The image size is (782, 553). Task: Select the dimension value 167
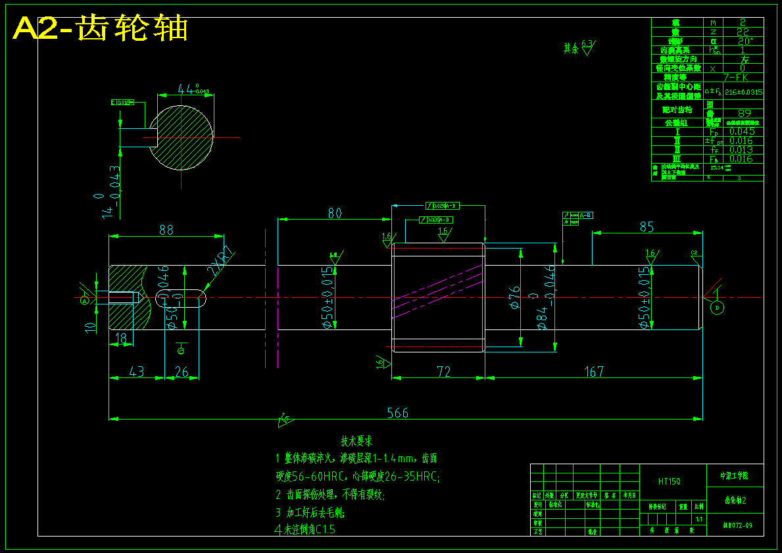point(593,372)
